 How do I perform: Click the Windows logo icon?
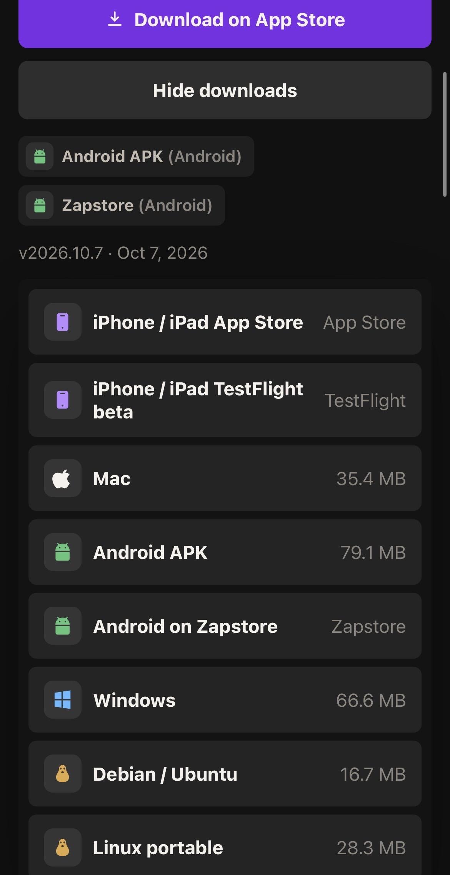(x=63, y=699)
